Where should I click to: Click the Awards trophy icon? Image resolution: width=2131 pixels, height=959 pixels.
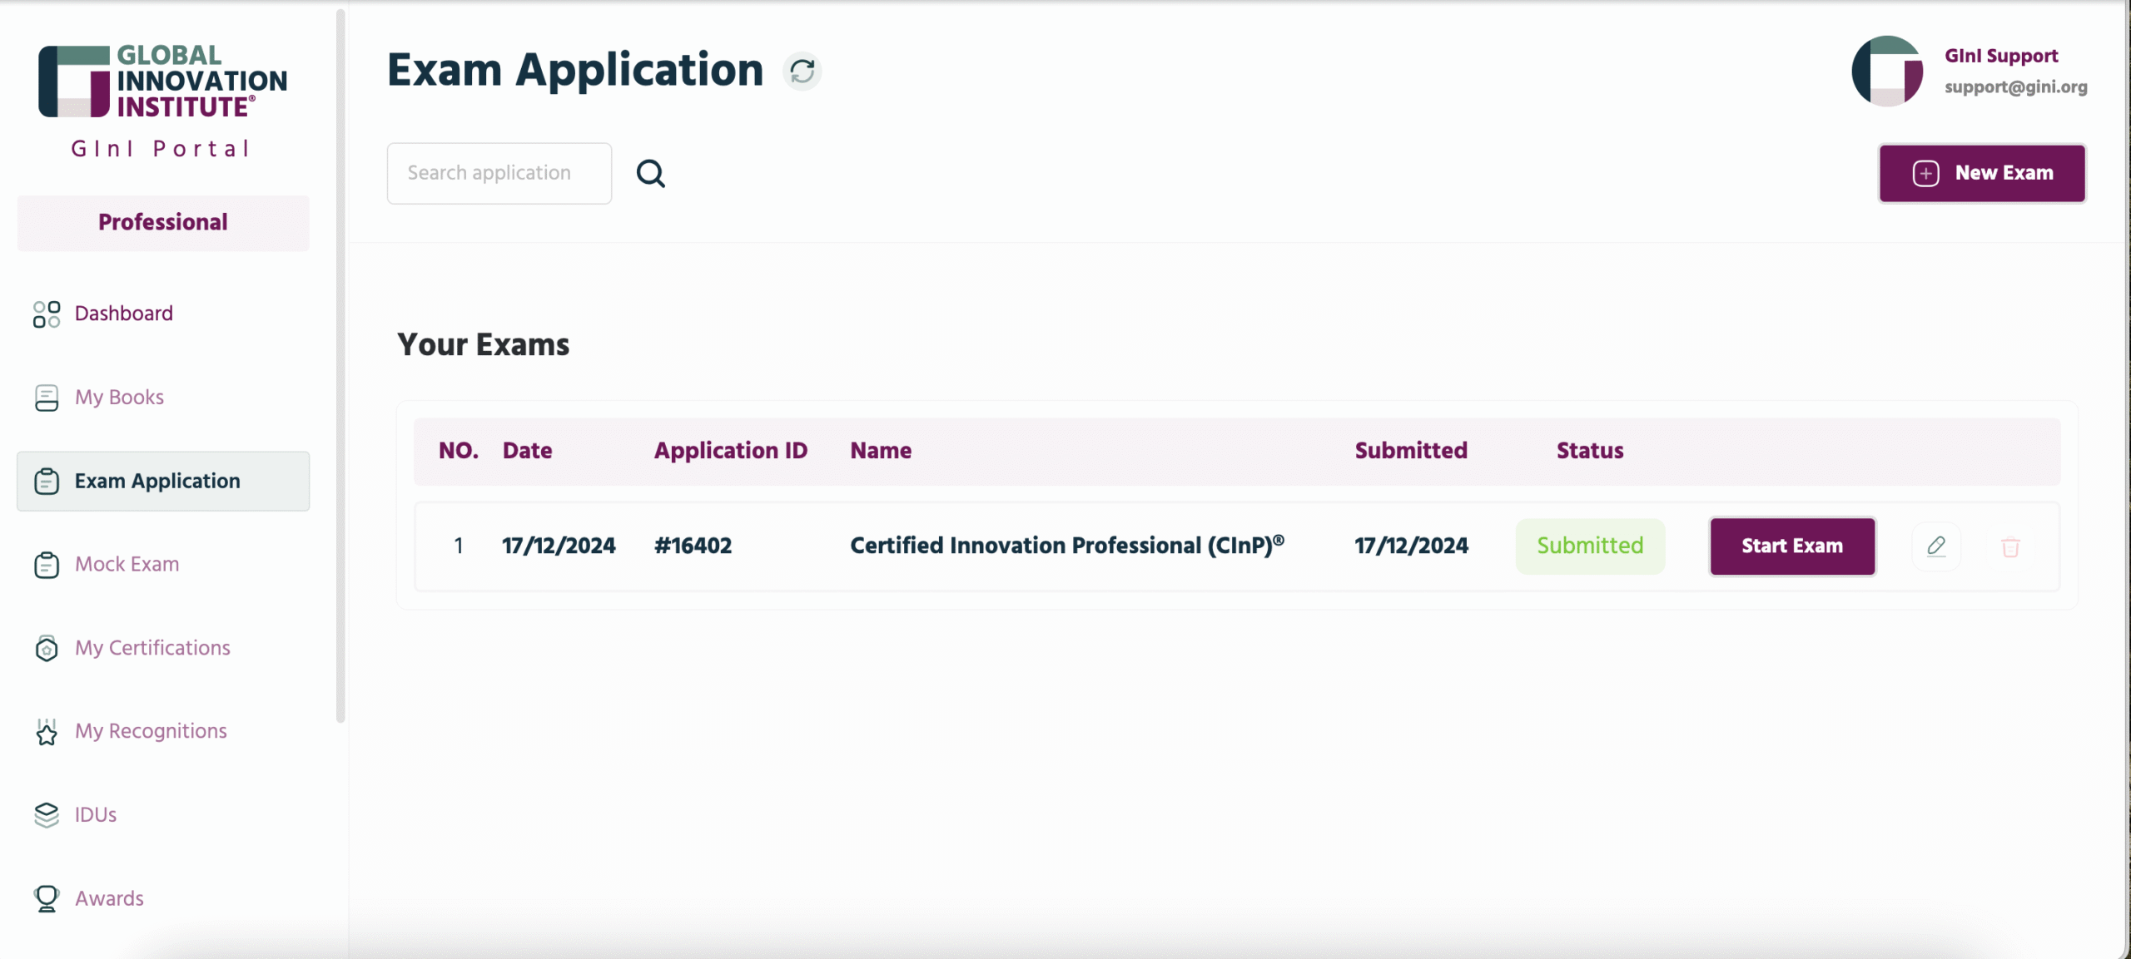[47, 899]
